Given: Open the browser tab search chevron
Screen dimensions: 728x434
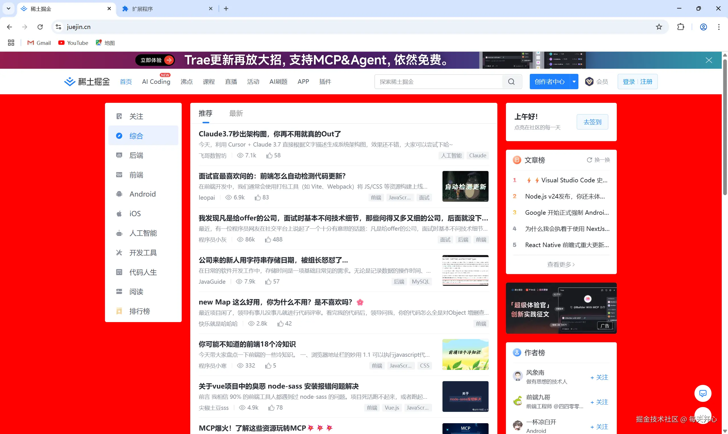Looking at the screenshot, I should click(8, 9).
